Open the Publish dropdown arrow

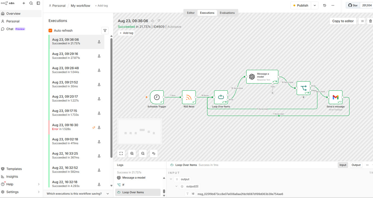[x=315, y=5]
